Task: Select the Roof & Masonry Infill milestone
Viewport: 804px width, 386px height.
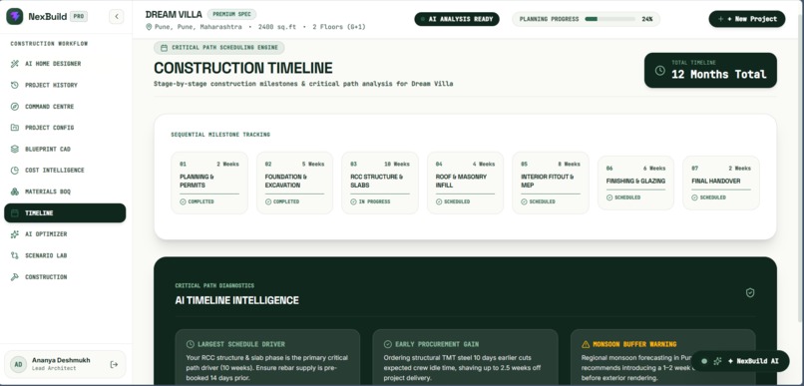Action: pos(466,183)
